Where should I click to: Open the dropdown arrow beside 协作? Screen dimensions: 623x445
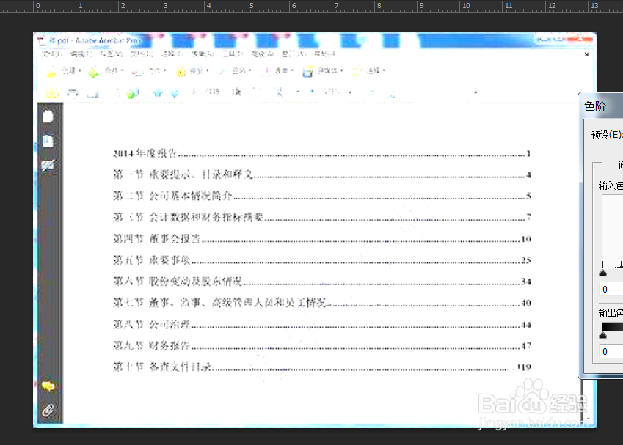tap(164, 70)
